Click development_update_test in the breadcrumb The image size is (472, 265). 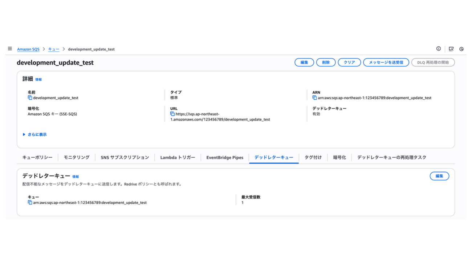[x=91, y=49]
